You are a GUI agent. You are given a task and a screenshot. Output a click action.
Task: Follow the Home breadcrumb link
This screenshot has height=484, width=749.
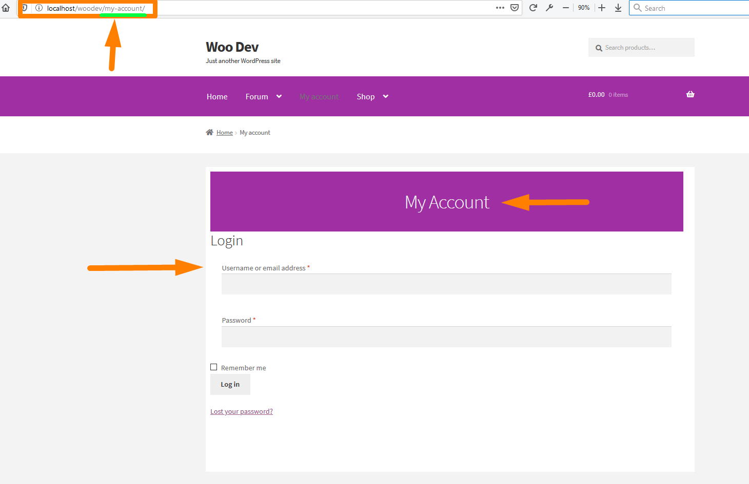[225, 133]
